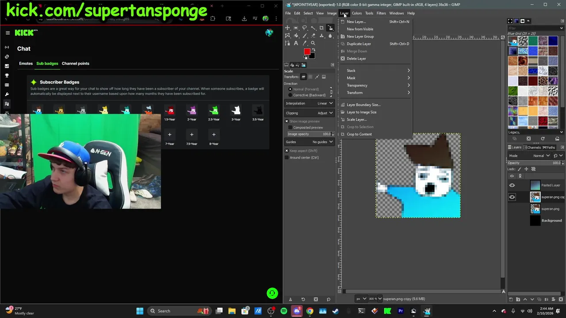Click the Kick trophy sidebar icon
Screen dimensions: 566x318
(7, 76)
